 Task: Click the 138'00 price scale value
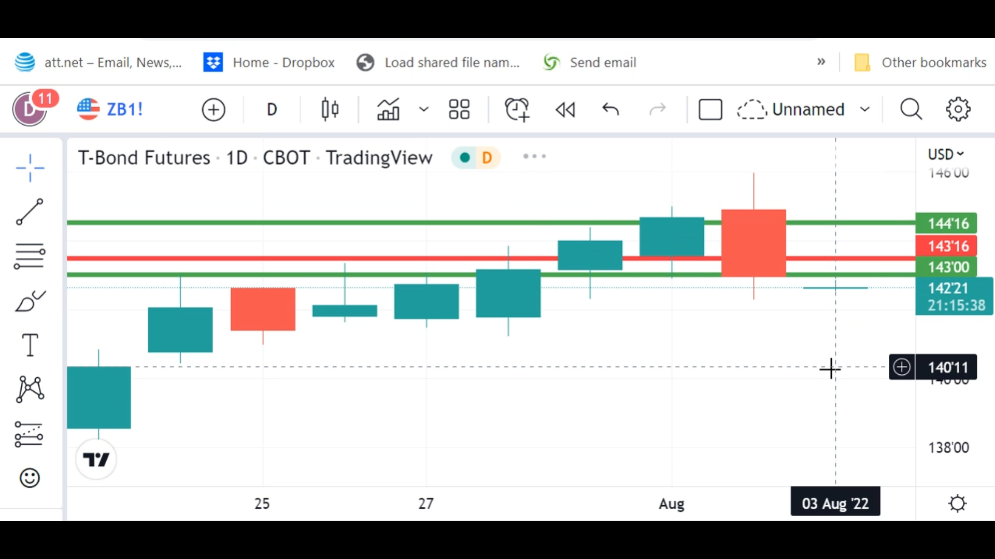948,447
